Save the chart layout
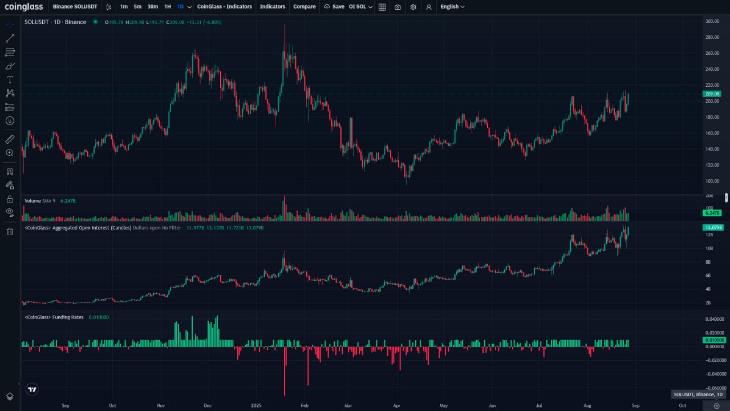Image resolution: width=730 pixels, height=411 pixels. 334,7
